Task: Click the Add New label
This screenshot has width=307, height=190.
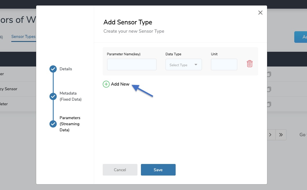Action: tap(120, 84)
